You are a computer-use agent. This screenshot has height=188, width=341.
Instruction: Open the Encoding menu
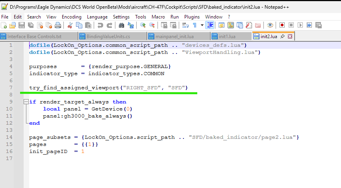click(72, 17)
